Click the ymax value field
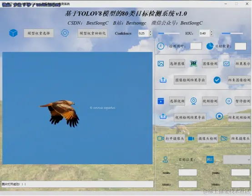 coord(241,184)
